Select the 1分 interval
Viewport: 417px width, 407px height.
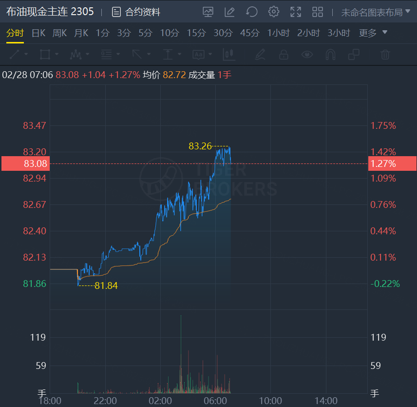(103, 33)
